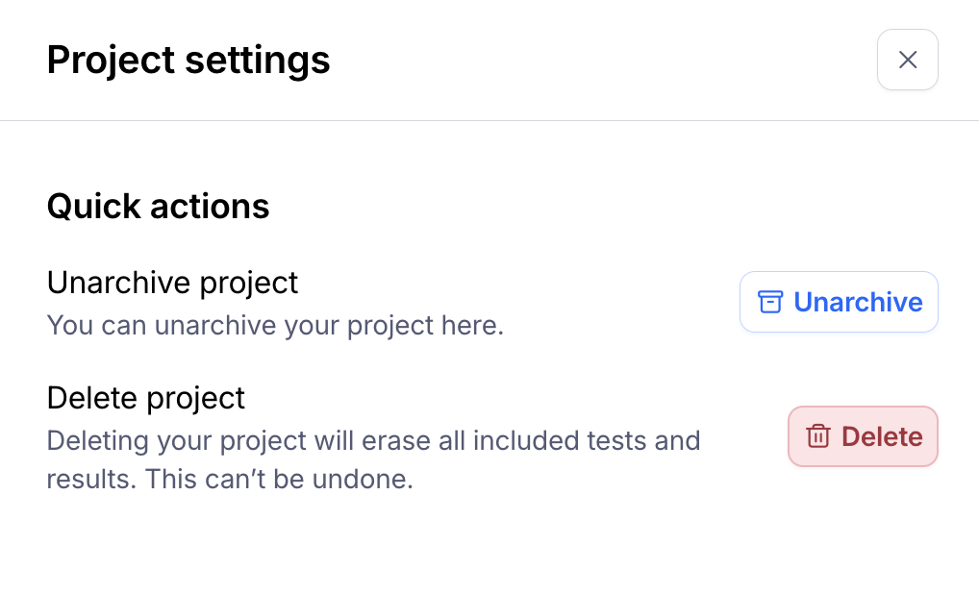The image size is (979, 594).
Task: Click the "Deleting your project will erase" description line
Action: [373, 441]
